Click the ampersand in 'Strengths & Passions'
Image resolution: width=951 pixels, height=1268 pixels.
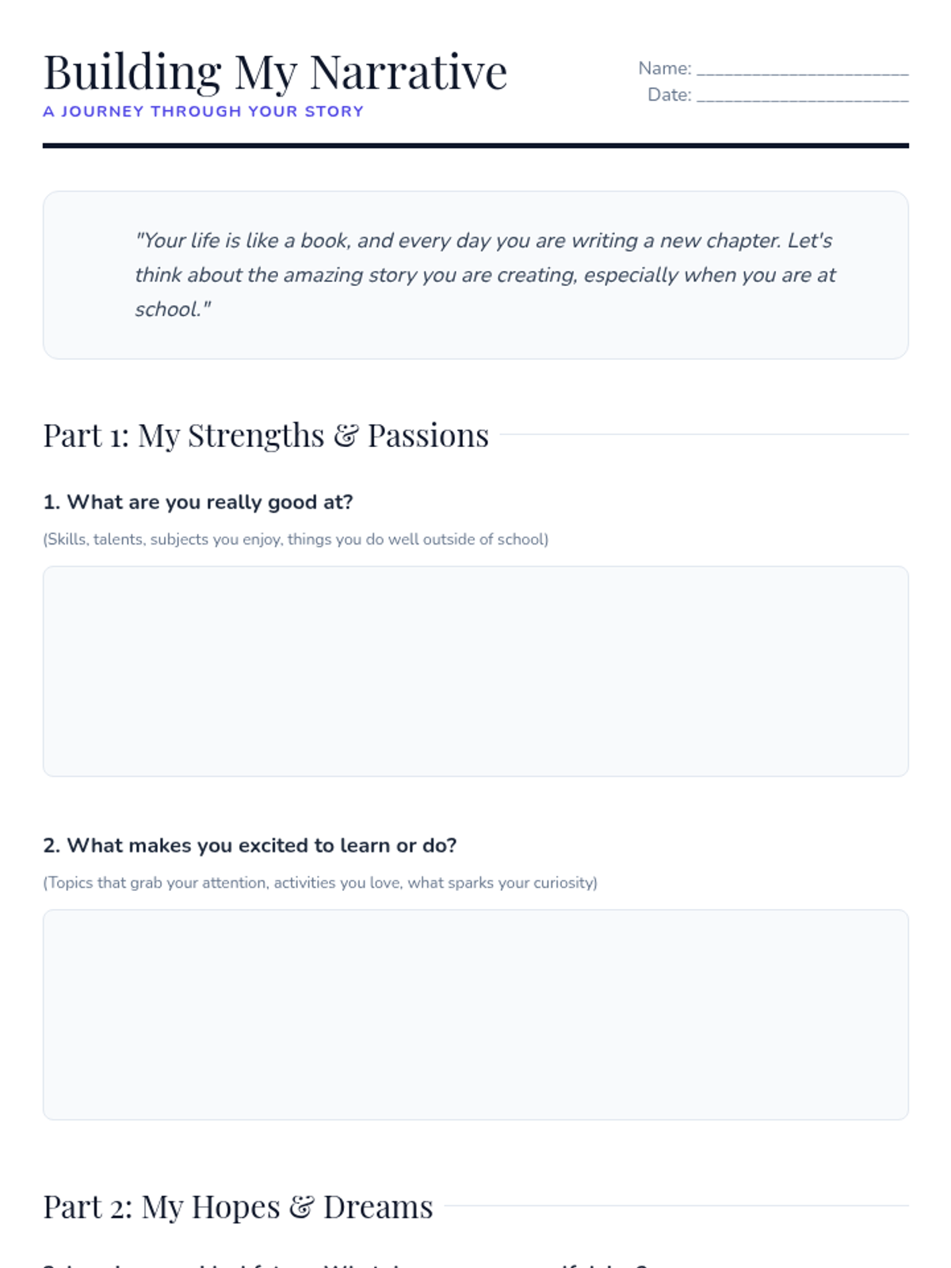coord(346,436)
